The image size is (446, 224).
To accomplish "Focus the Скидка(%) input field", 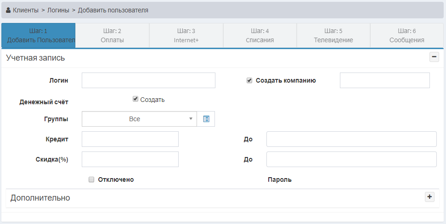I will point(130,159).
